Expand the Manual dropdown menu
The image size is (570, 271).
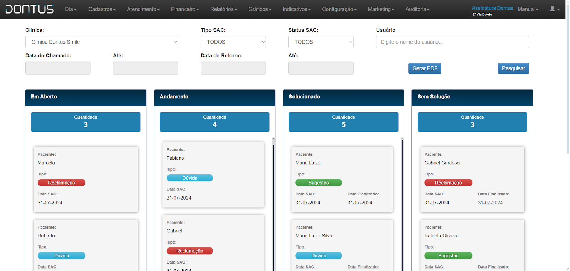[528, 9]
